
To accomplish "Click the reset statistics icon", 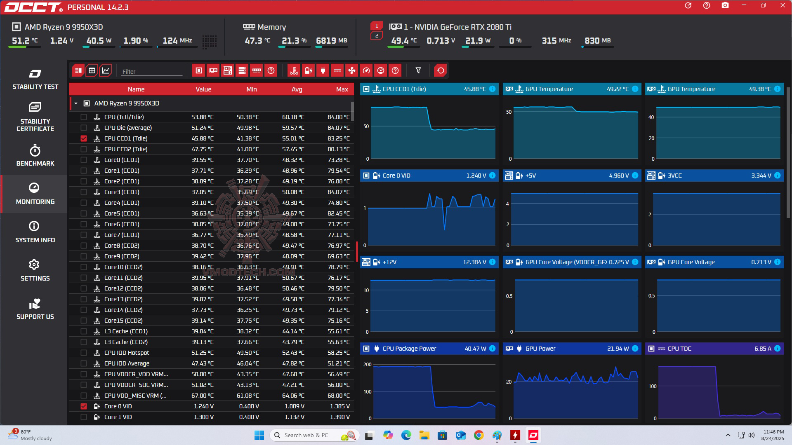I will pos(440,71).
